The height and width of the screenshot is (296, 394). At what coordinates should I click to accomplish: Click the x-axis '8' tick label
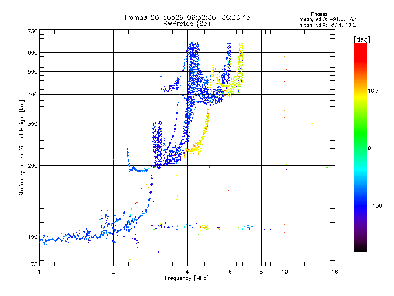(261, 272)
